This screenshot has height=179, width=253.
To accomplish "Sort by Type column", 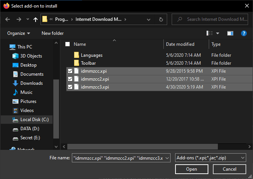I will coord(216,44).
